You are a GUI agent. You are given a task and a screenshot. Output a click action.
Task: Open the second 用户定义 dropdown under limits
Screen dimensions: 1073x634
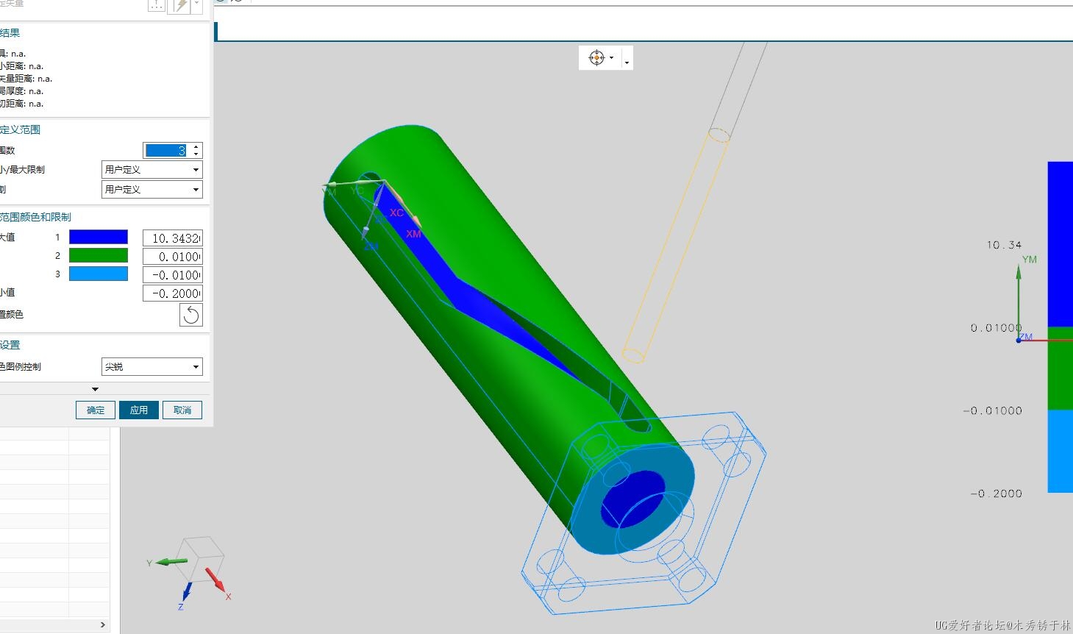click(151, 189)
